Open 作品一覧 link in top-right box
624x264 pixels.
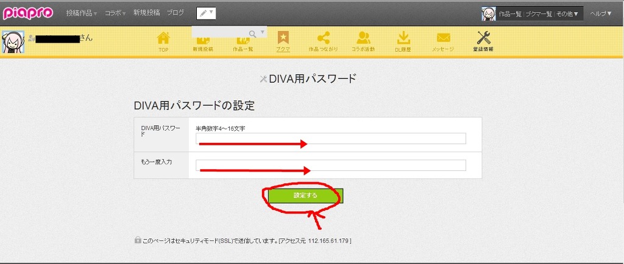point(510,14)
